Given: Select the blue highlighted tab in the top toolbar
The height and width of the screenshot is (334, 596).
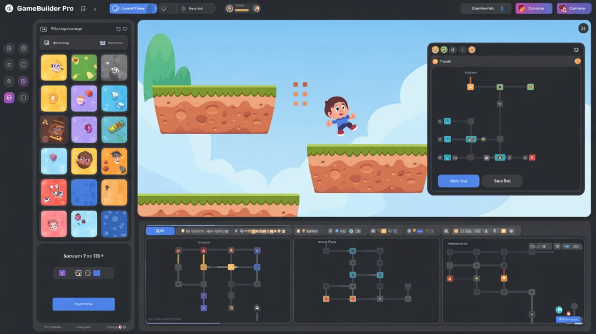Looking at the screenshot, I should (x=133, y=9).
